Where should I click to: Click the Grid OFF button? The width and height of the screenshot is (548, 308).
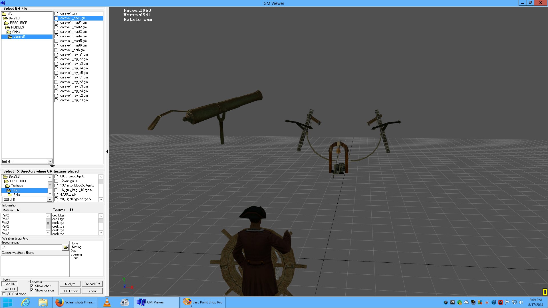click(10, 289)
